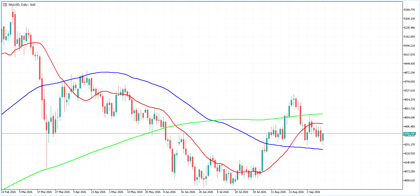Click the last green candle on the chart

point(323,137)
